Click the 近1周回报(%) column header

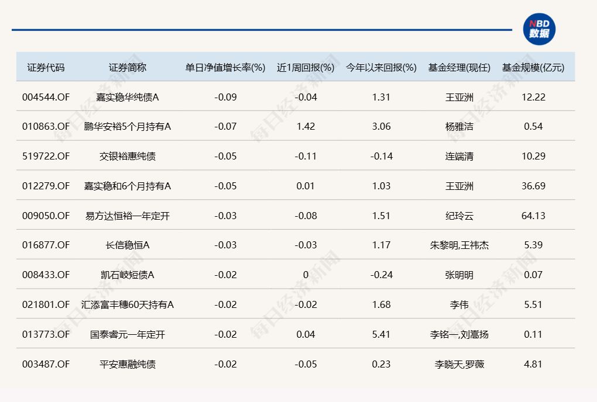coord(306,67)
